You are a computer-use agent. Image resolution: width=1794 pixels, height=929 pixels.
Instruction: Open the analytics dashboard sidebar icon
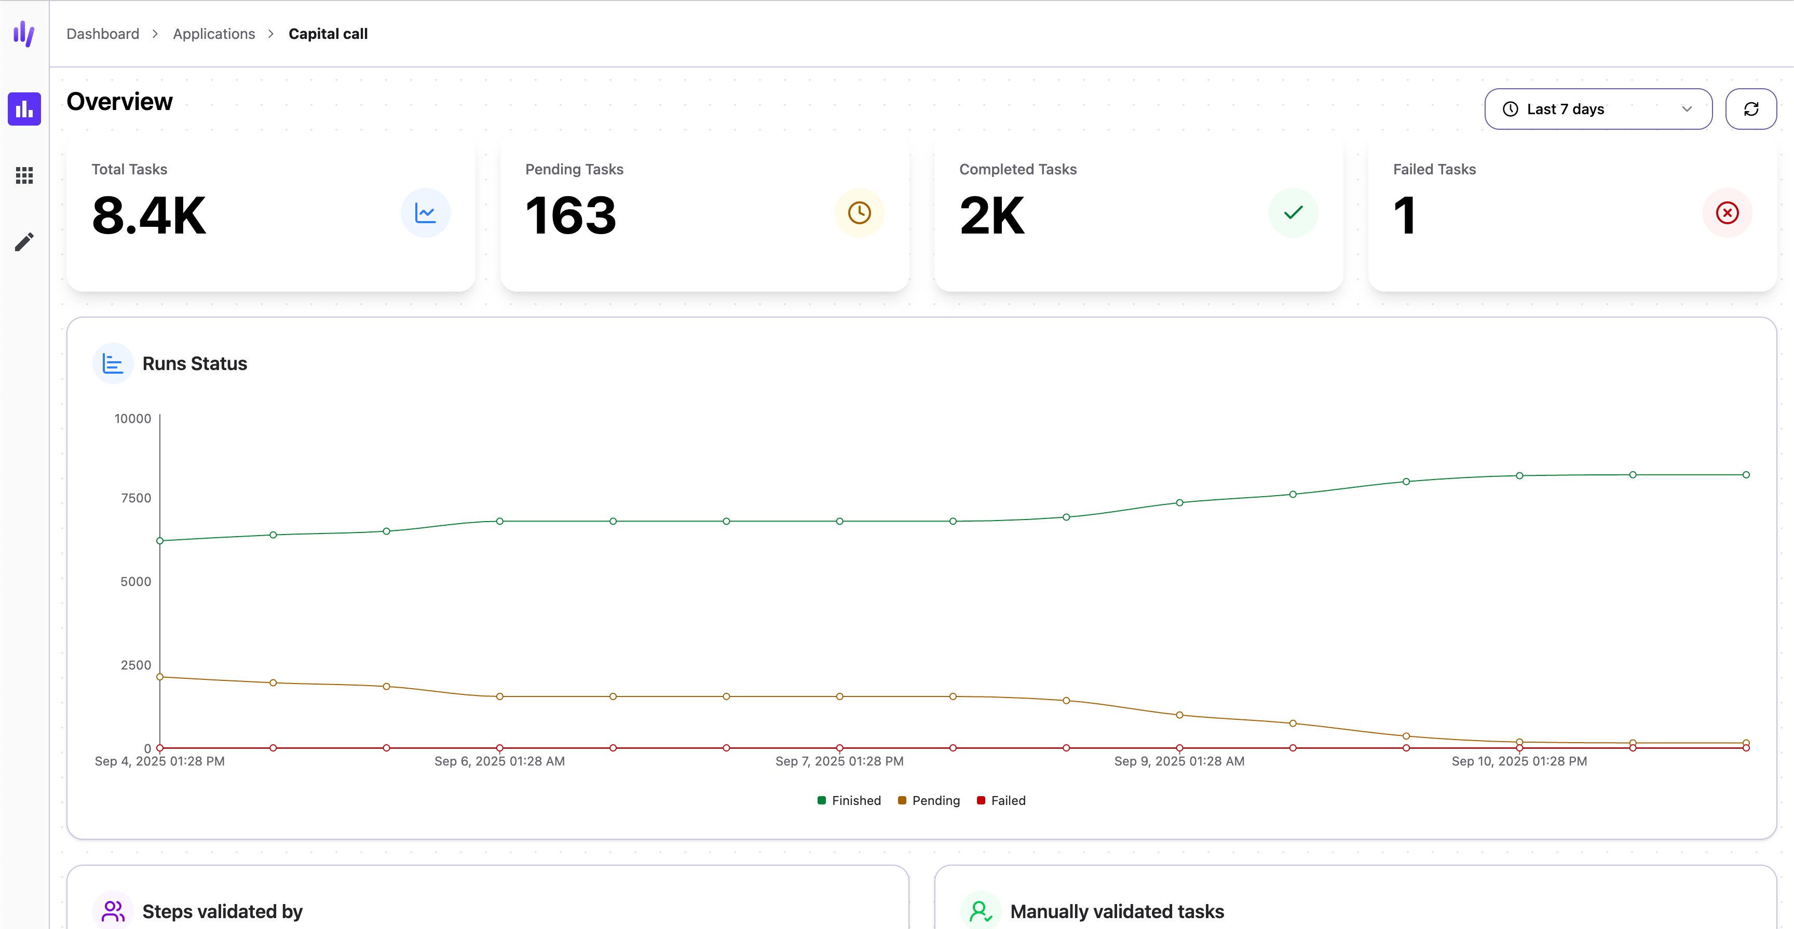(x=24, y=110)
